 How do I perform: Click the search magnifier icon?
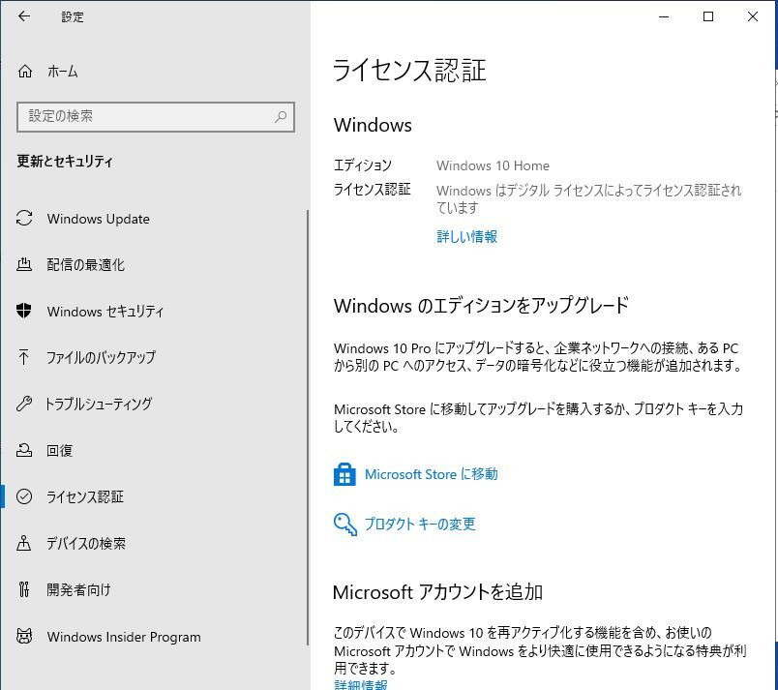[281, 116]
